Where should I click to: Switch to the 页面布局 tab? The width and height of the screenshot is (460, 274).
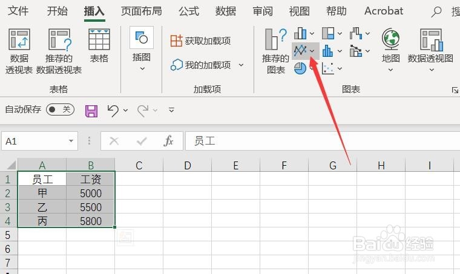pos(142,11)
